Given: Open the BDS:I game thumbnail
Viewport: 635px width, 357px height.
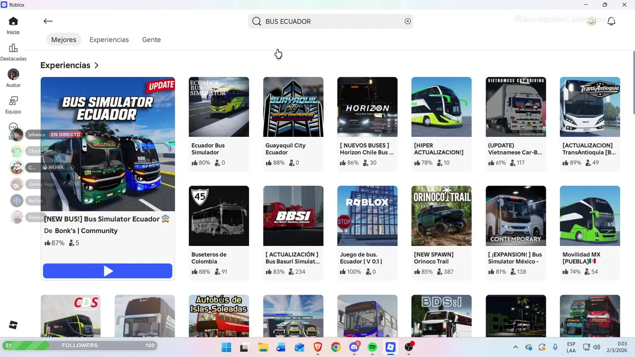Looking at the screenshot, I should (442, 316).
